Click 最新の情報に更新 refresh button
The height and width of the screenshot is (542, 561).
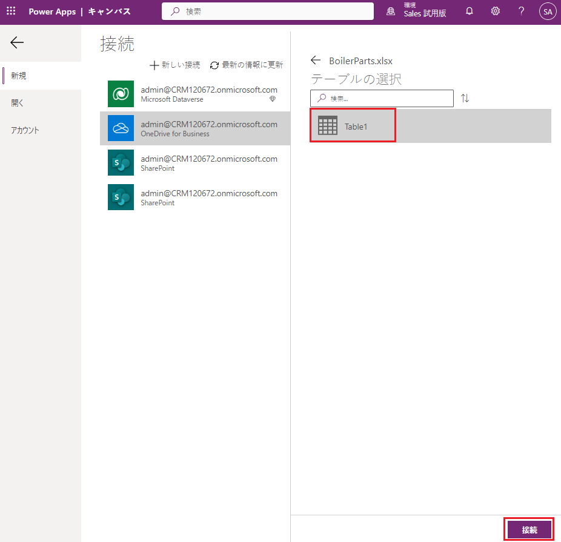(247, 65)
